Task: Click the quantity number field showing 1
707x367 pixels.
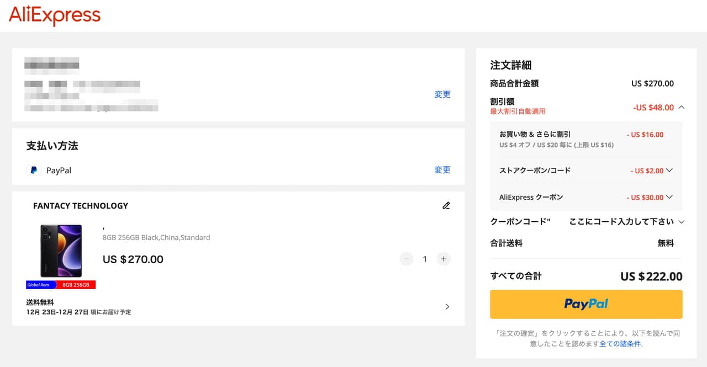Action: tap(425, 259)
